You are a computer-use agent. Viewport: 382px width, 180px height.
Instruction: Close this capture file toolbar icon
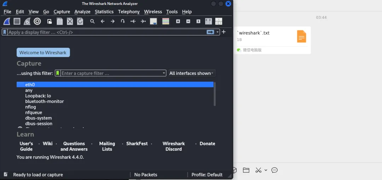(70, 22)
